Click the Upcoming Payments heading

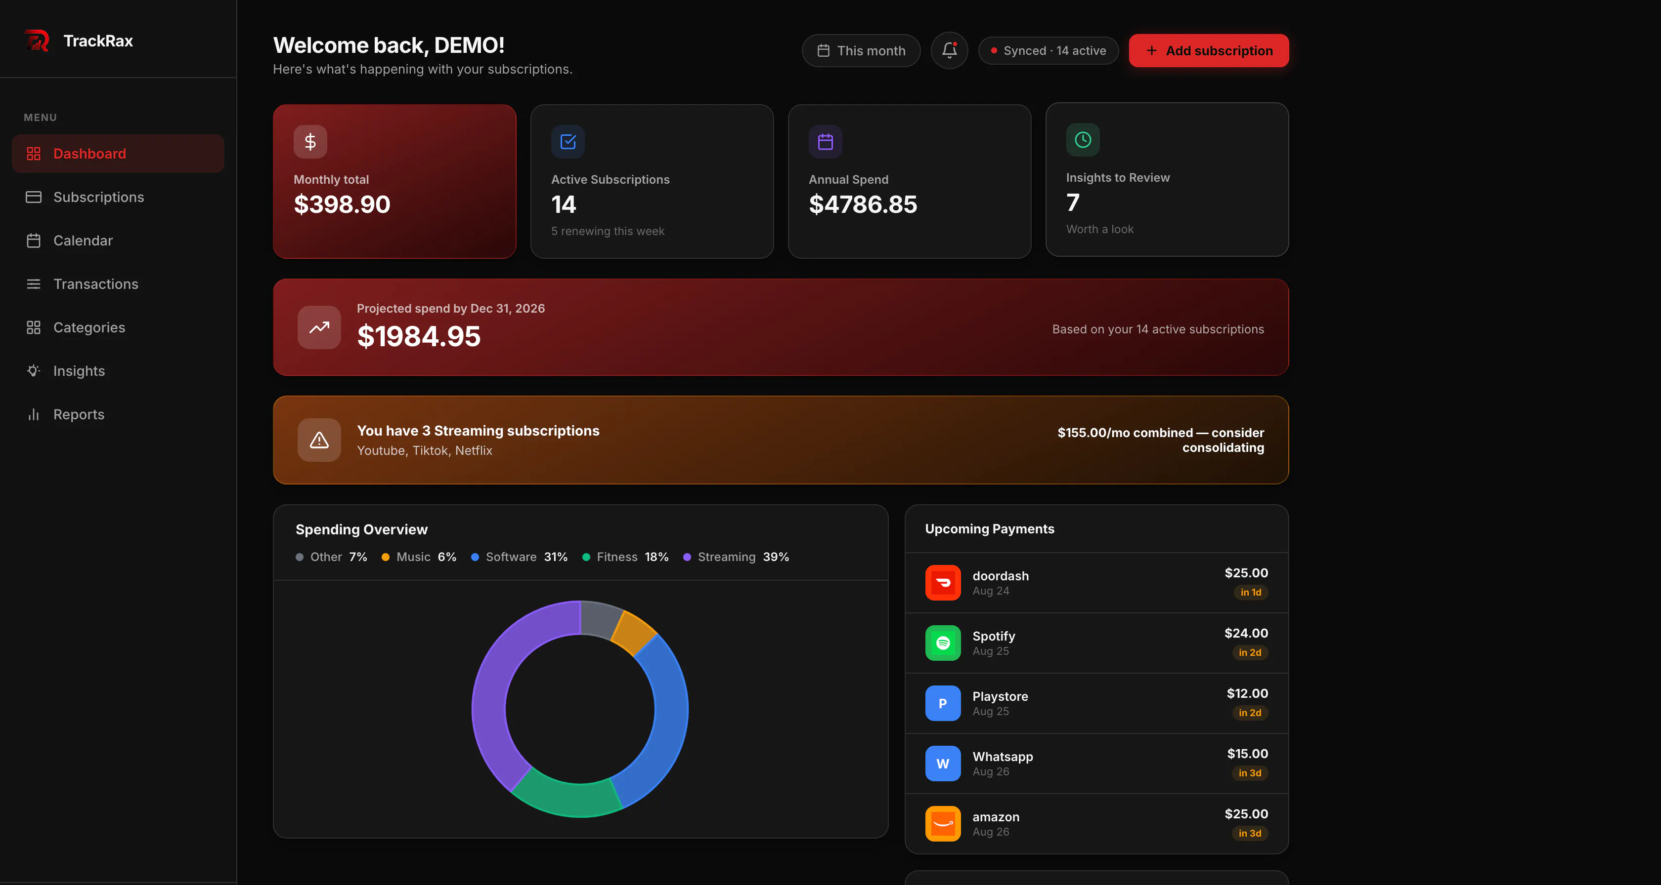[989, 529]
